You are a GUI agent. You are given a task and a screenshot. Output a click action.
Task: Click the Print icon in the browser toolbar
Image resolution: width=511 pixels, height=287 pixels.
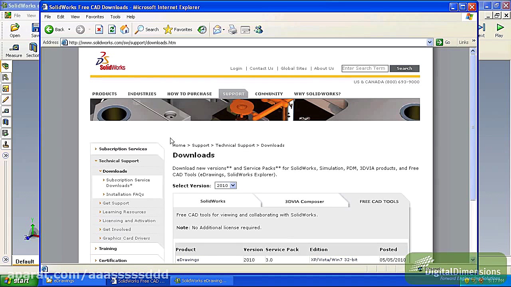[232, 29]
